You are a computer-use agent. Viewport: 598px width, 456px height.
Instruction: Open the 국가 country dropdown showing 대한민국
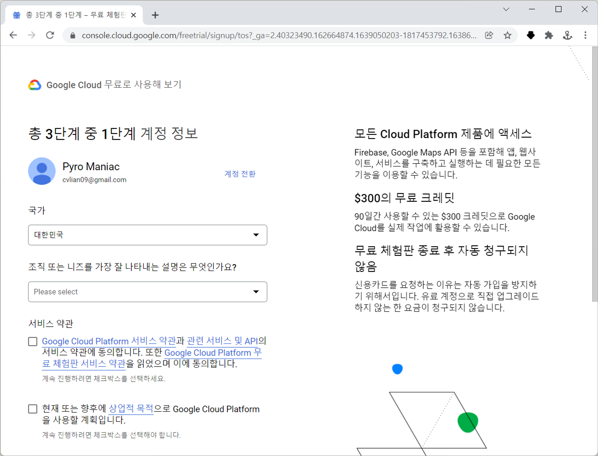[x=148, y=235]
